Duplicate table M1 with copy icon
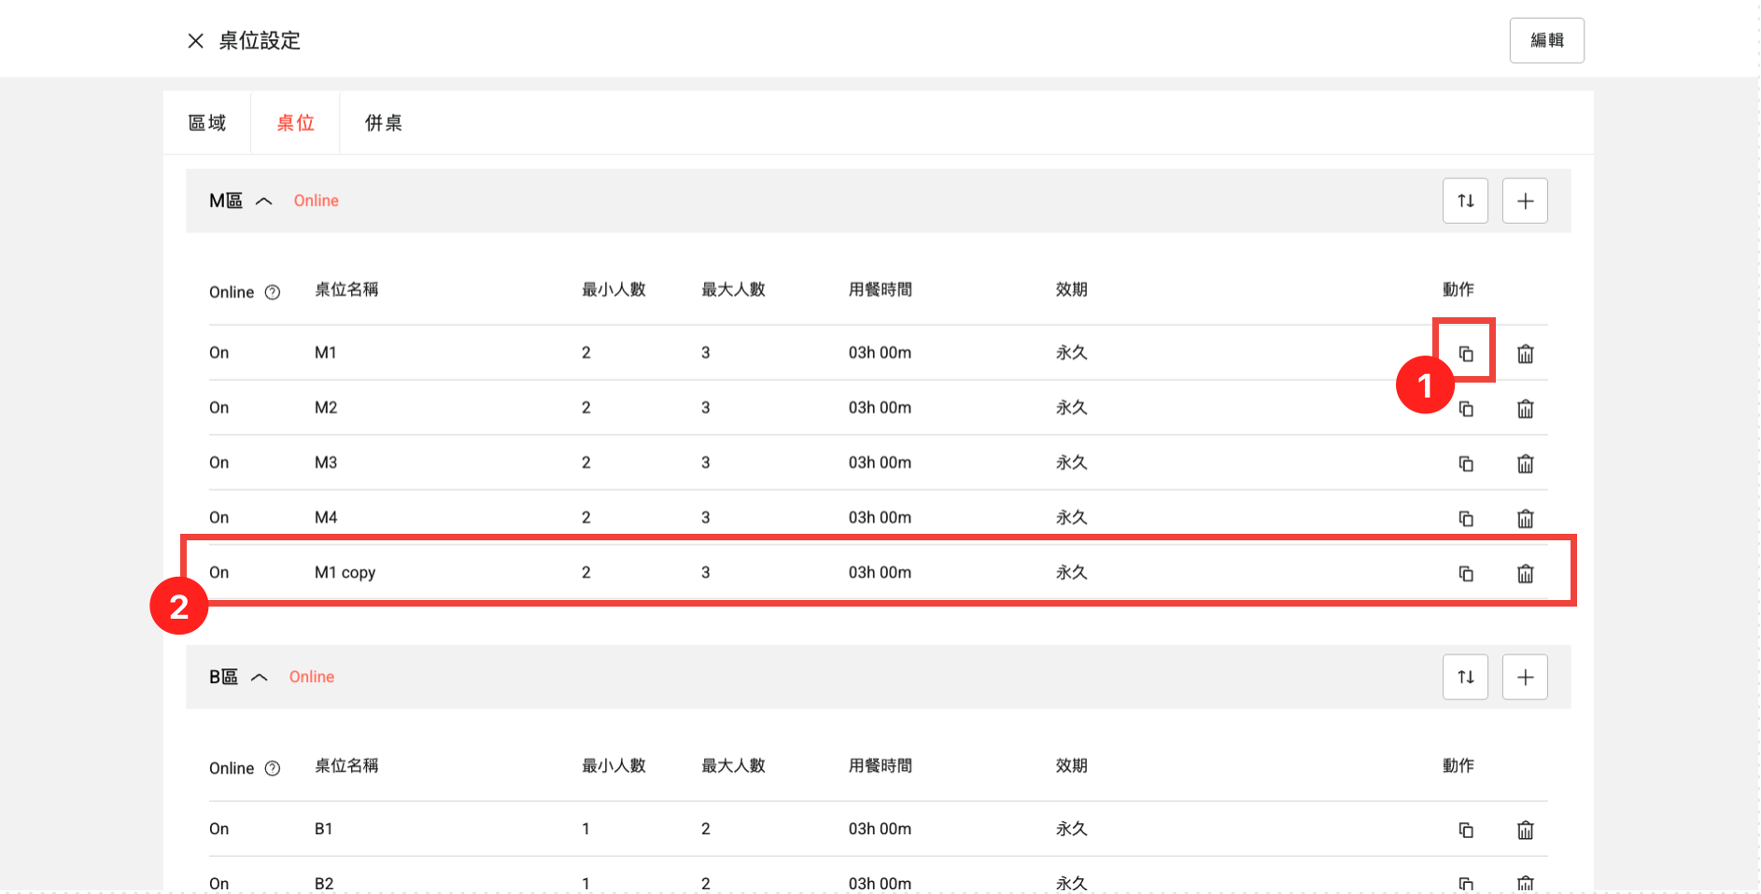1761x894 pixels. pos(1466,354)
